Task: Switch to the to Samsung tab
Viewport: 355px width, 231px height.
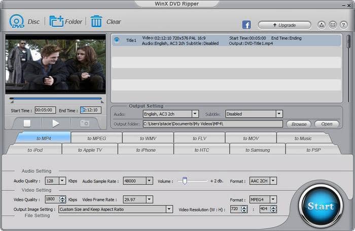Action: coord(258,150)
